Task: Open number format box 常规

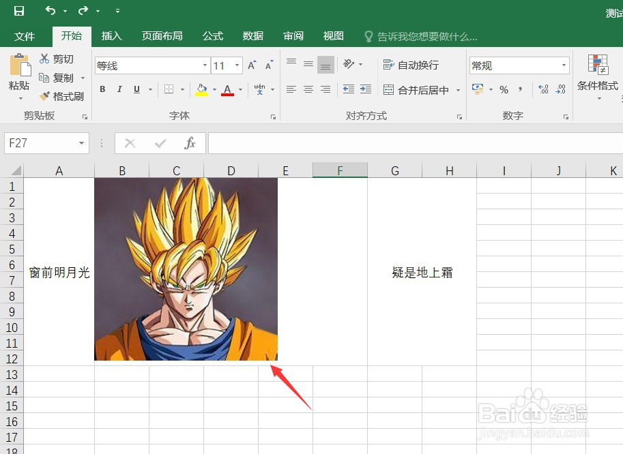Action: coord(519,65)
